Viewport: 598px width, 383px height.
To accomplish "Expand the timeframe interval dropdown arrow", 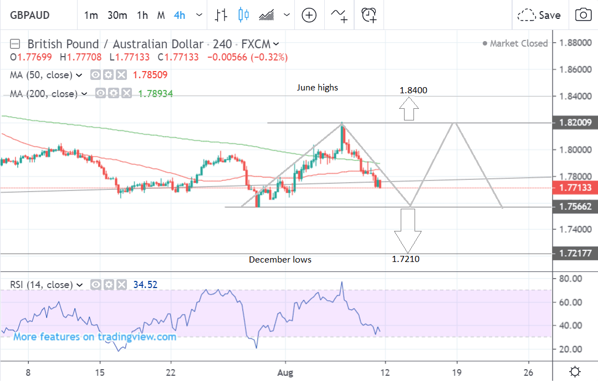I will point(199,15).
